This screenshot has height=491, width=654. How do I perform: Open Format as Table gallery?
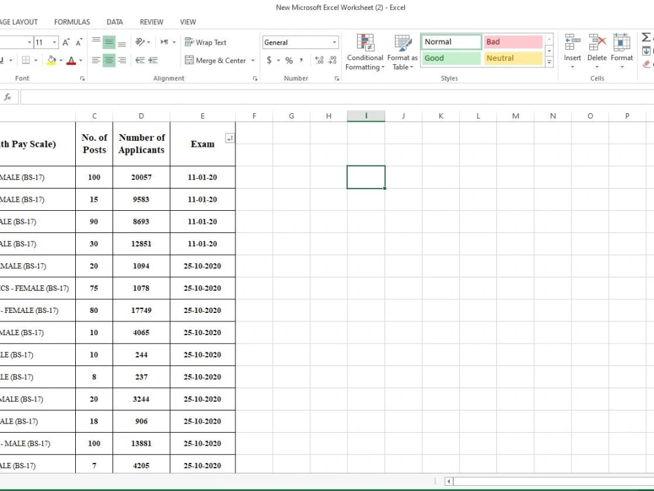pyautogui.click(x=402, y=52)
